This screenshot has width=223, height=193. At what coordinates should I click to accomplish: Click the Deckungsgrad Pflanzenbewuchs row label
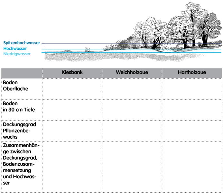20,131
